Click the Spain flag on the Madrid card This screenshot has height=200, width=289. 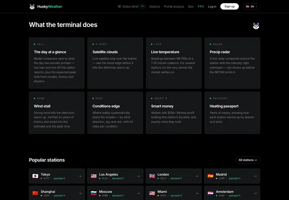click(x=210, y=176)
